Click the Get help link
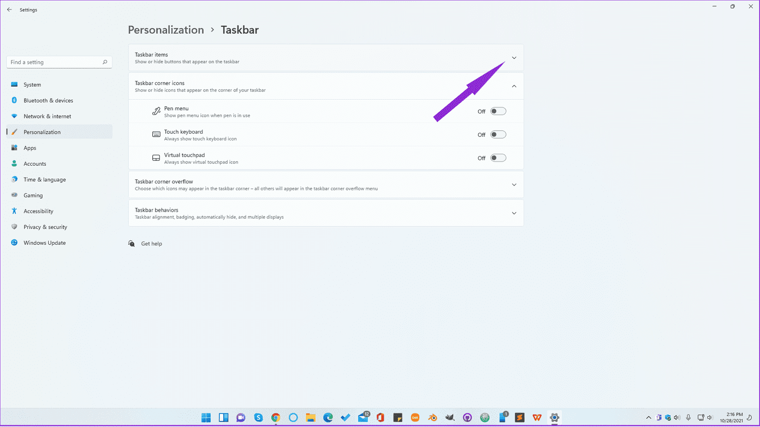Viewport: 760px width, 427px height. coord(151,244)
